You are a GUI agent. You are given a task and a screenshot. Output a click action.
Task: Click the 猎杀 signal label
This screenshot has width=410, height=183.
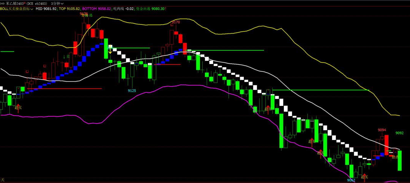pyautogui.click(x=395, y=157)
